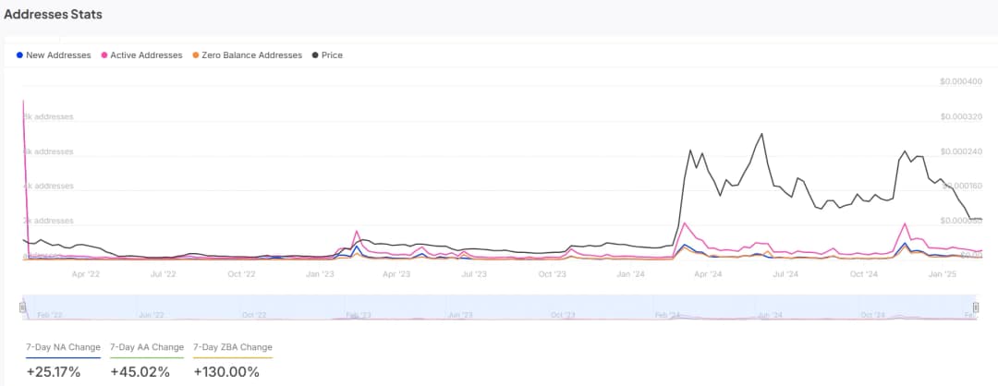Click the left range navigator handle
The width and height of the screenshot is (998, 386).
point(23,307)
